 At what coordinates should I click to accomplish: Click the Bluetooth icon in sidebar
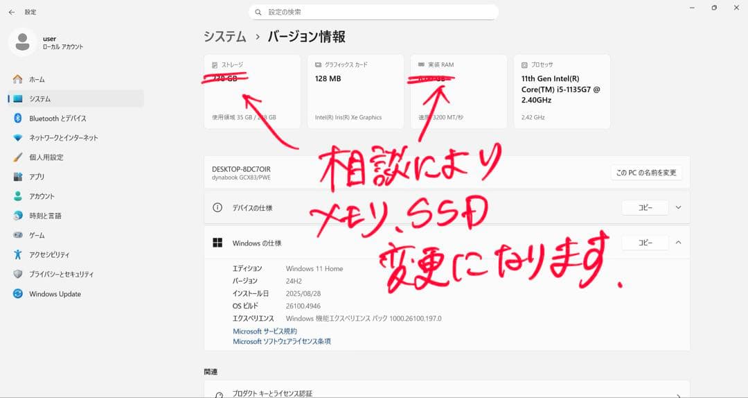click(17, 118)
